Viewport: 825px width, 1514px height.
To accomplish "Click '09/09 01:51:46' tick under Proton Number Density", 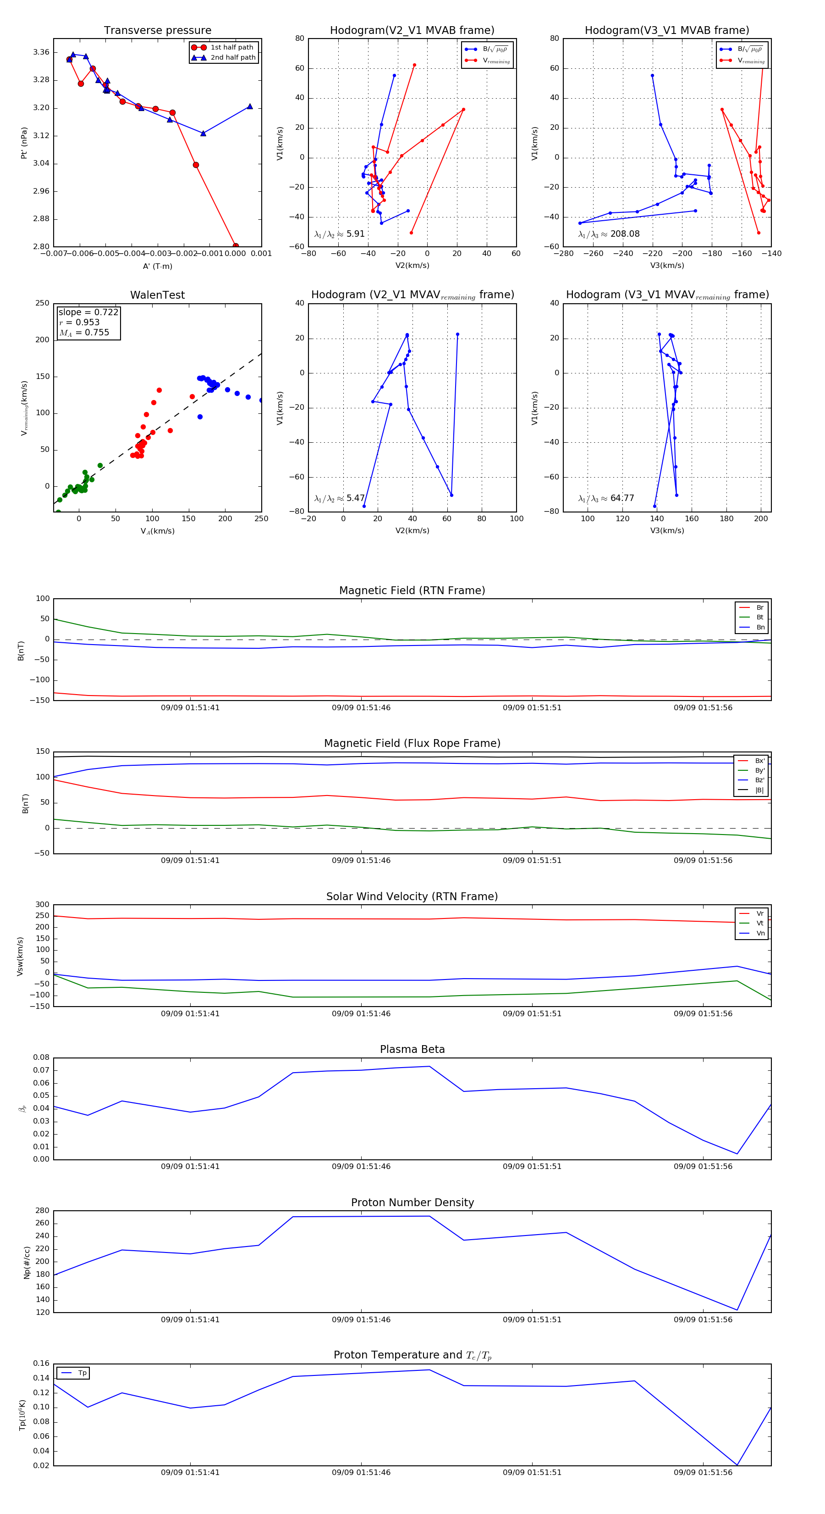I will (x=361, y=1319).
